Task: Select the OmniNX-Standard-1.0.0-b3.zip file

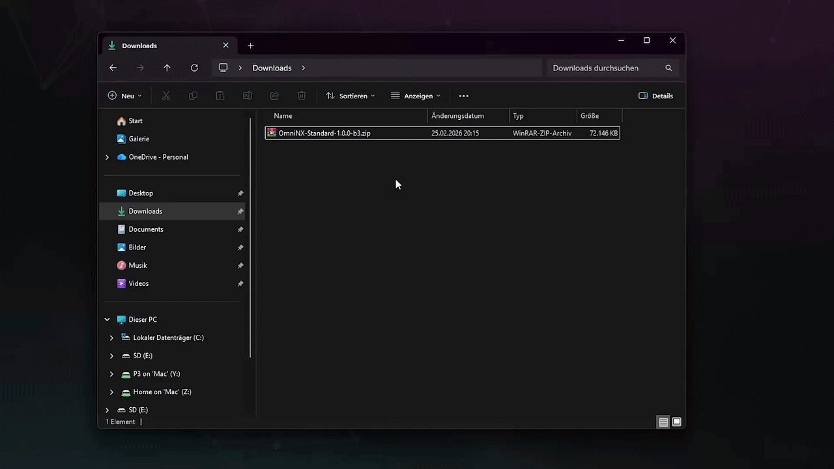Action: coord(324,133)
